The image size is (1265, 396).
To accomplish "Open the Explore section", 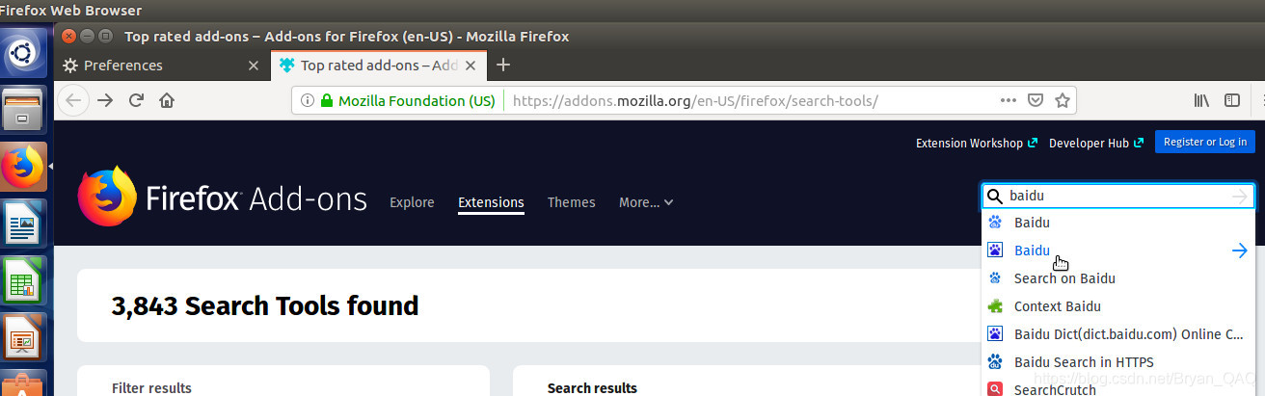I will click(x=412, y=202).
